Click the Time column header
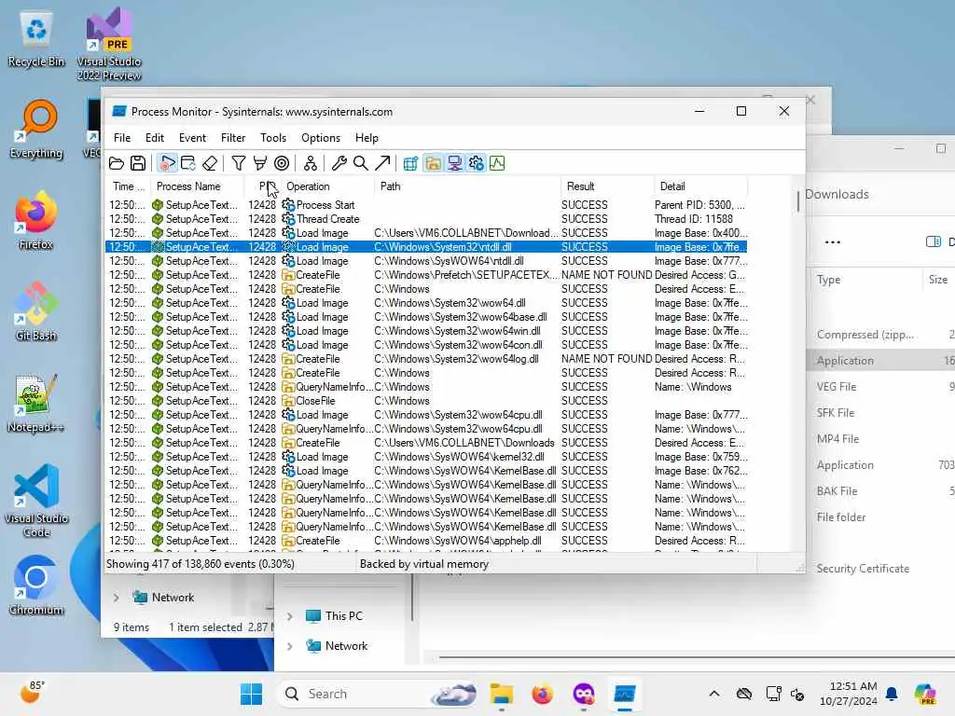 (129, 186)
